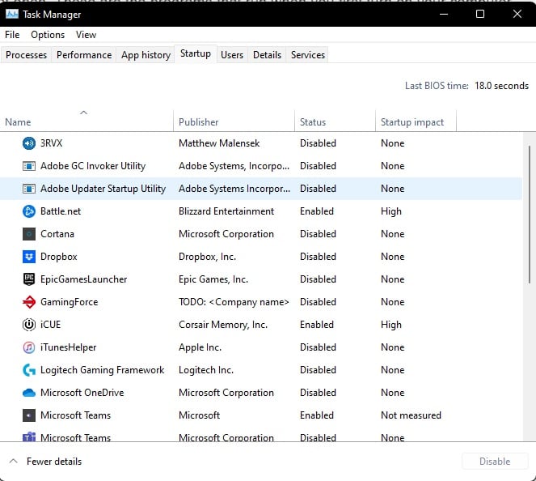Select the iTunesHelper entry name
Image resolution: width=536 pixels, height=481 pixels.
[x=69, y=347]
